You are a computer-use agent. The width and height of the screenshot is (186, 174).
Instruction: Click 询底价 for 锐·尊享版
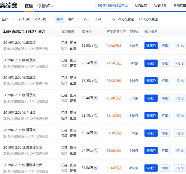pyautogui.click(x=151, y=98)
